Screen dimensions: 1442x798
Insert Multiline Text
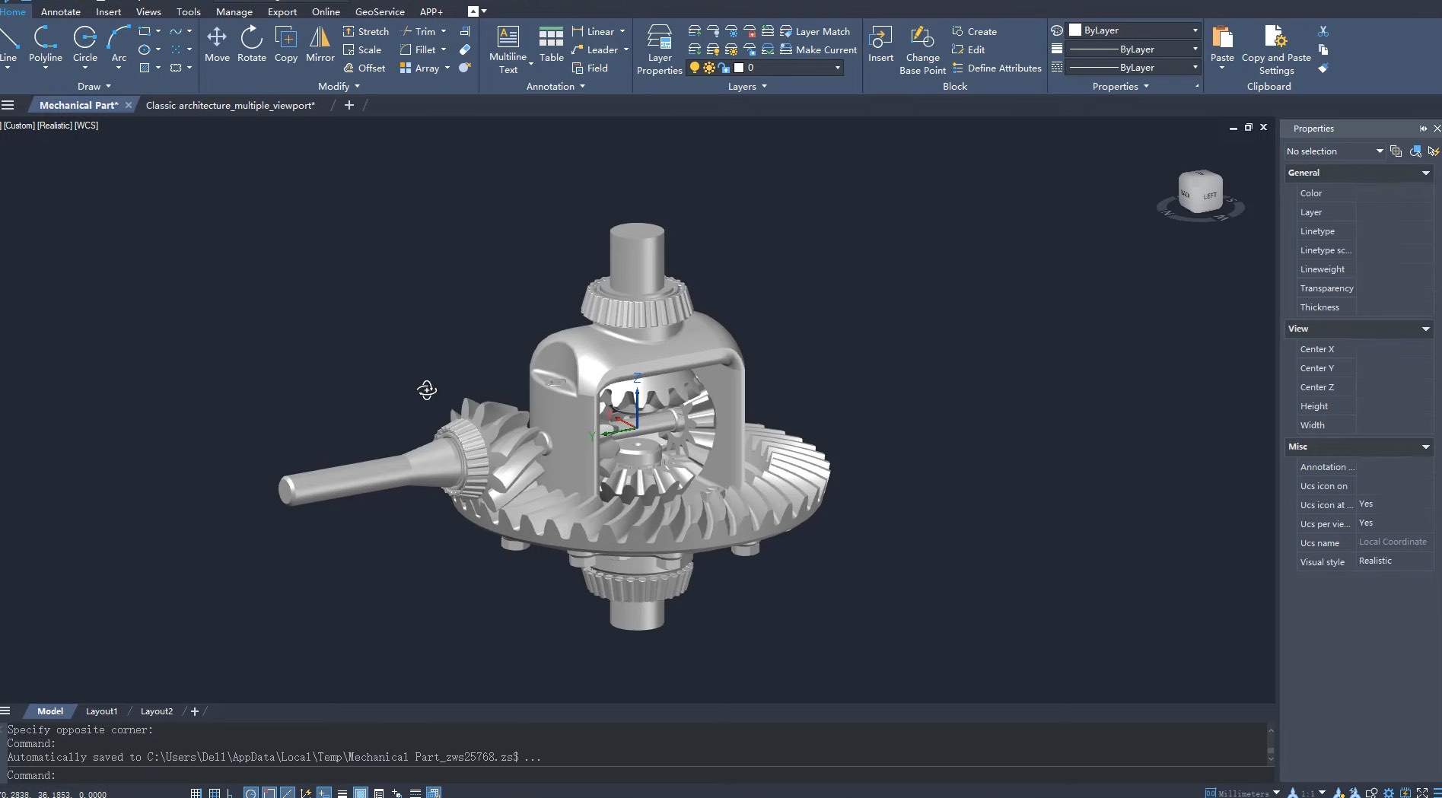click(508, 50)
